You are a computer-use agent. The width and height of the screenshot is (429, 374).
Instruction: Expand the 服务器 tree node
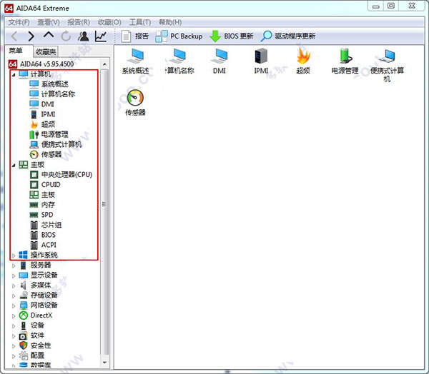pos(14,266)
